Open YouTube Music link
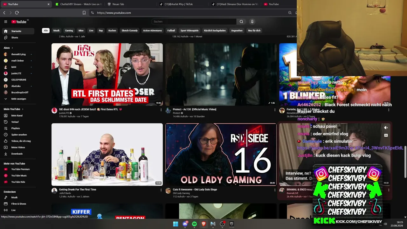Viewport: 407px width, 229px height. (x=18, y=176)
